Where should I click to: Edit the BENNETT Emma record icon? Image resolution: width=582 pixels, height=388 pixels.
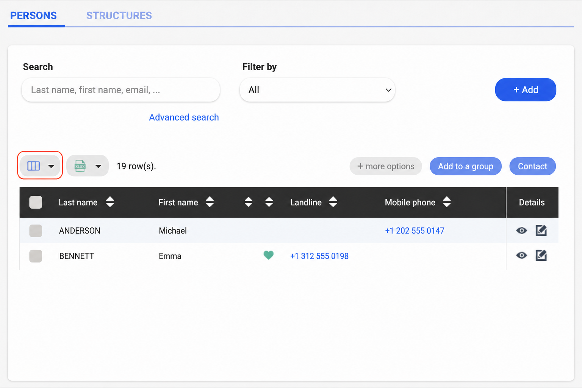click(541, 255)
